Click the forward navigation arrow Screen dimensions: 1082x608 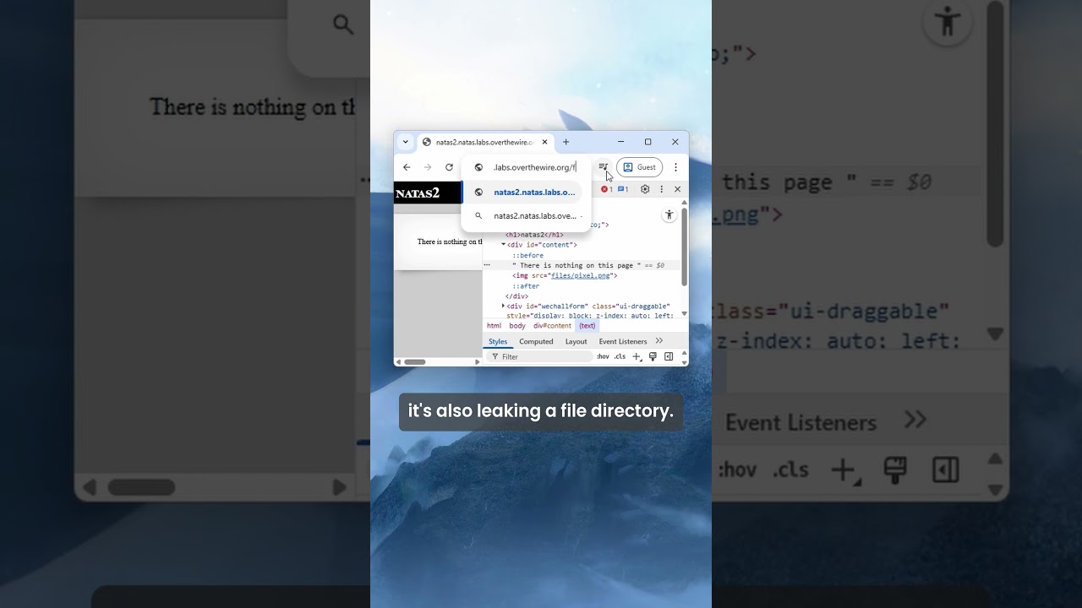(x=428, y=167)
